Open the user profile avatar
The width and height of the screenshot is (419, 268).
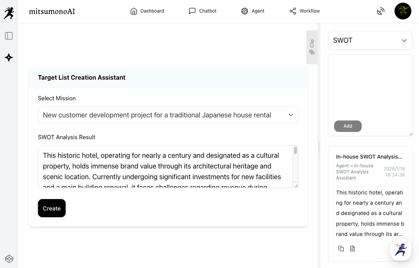pyautogui.click(x=403, y=11)
